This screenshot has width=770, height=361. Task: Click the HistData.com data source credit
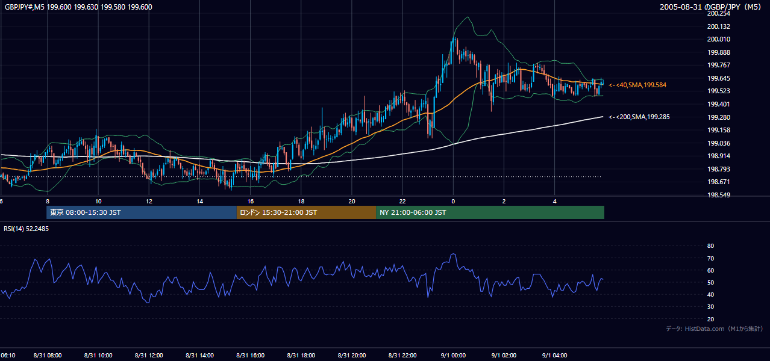(715, 329)
